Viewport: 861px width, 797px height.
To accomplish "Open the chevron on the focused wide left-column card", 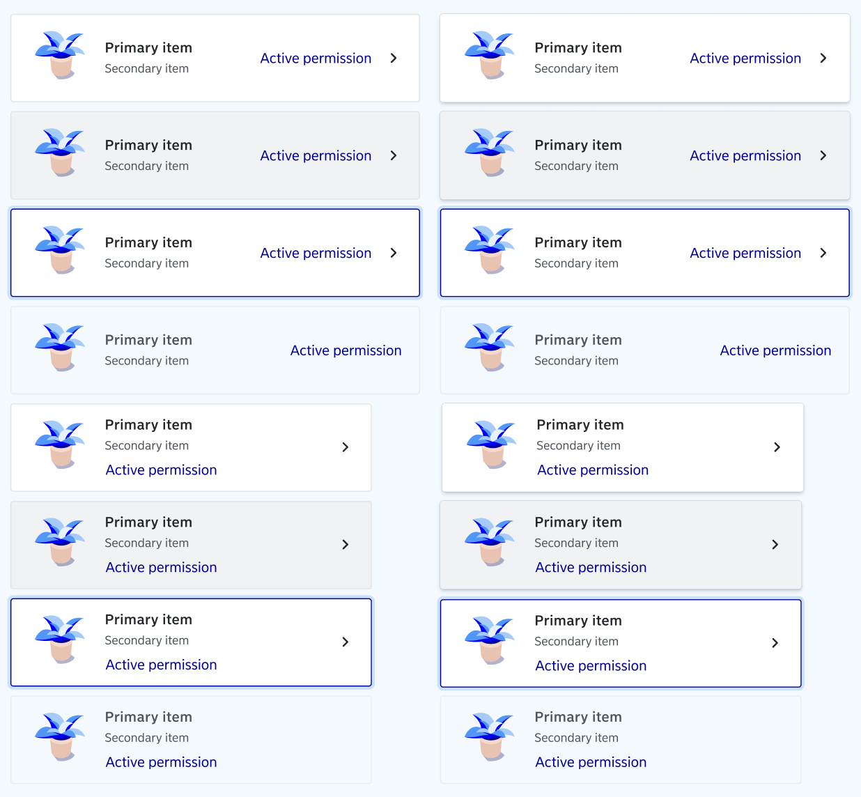I will 394,253.
